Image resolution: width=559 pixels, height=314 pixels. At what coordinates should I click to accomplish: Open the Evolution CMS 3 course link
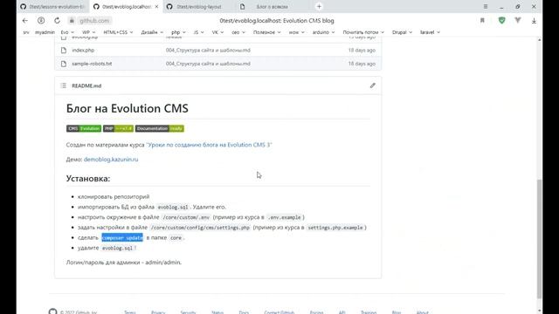[x=209, y=145]
